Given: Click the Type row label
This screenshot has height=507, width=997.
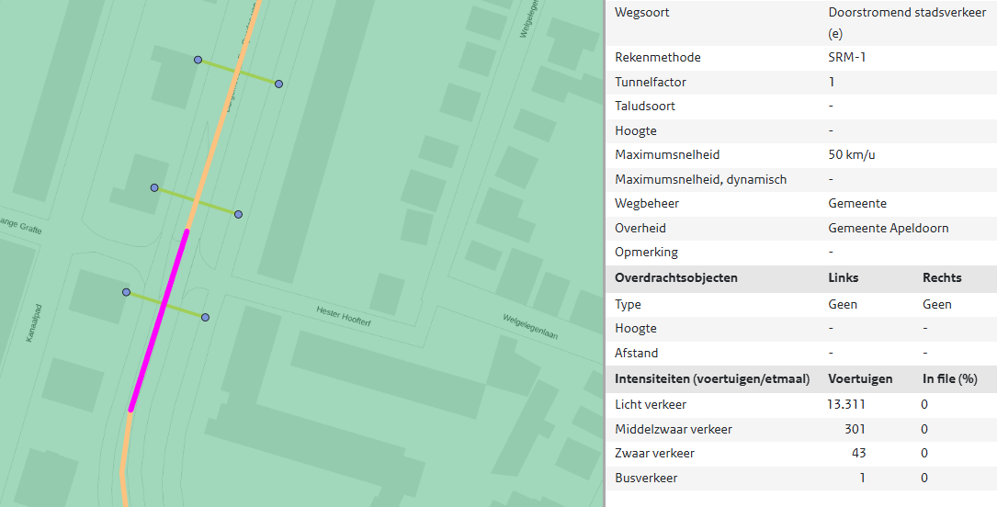Looking at the screenshot, I should [x=628, y=304].
